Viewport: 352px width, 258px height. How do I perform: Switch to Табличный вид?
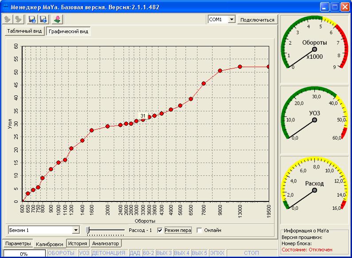point(24,32)
